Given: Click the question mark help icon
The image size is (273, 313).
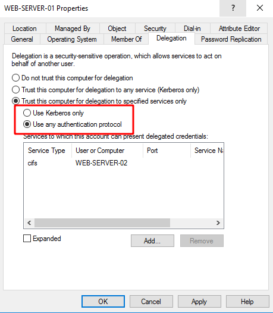Looking at the screenshot, I should 233,8.
